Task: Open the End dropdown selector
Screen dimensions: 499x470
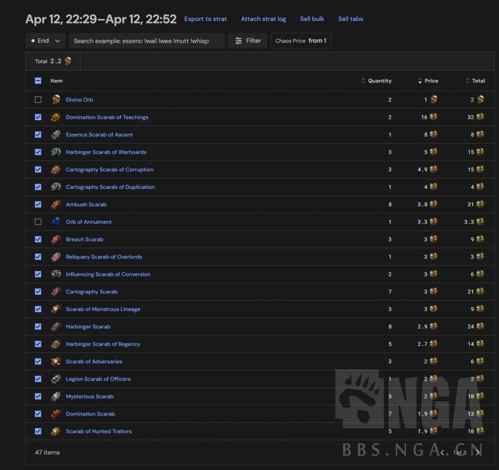Action: tap(45, 41)
